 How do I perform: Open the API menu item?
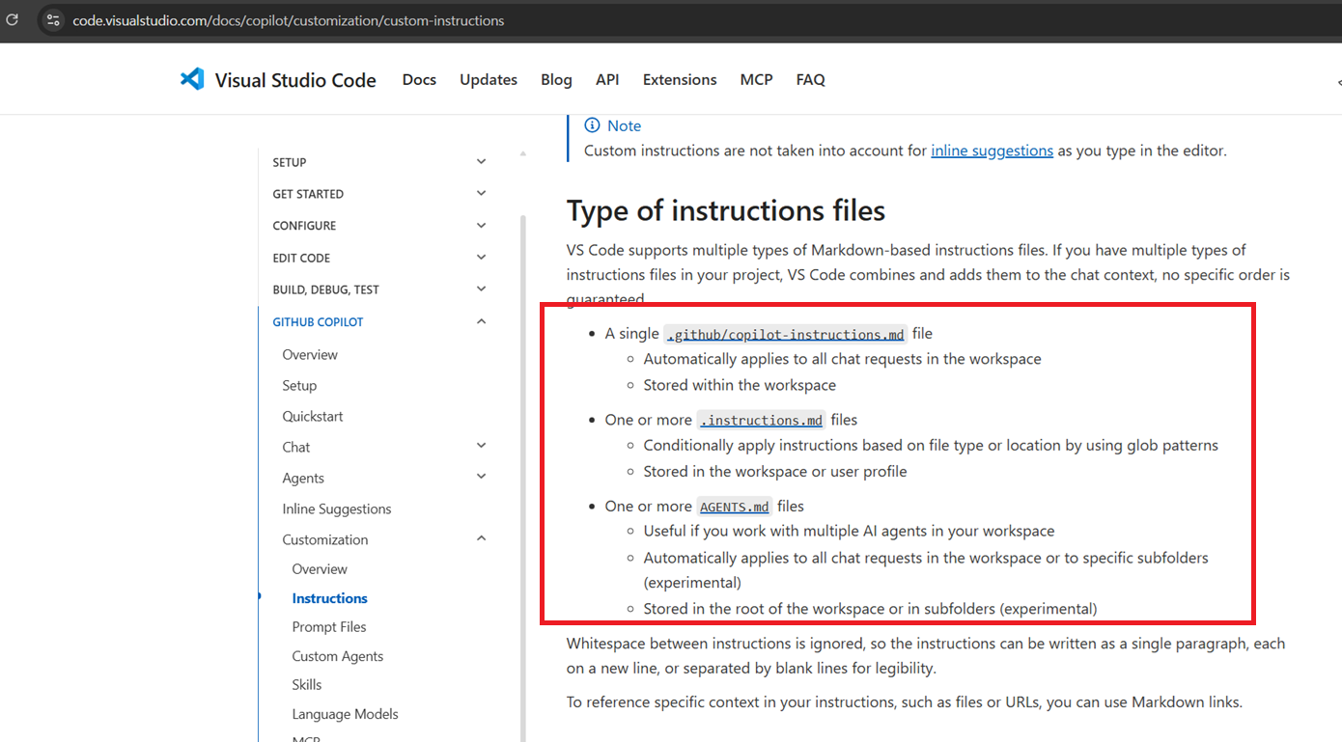pyautogui.click(x=607, y=80)
